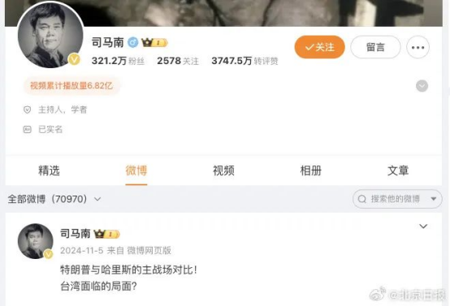Open the 321.2万 粉丝 followers list
Screen dimensions: 450x306
click(118, 61)
